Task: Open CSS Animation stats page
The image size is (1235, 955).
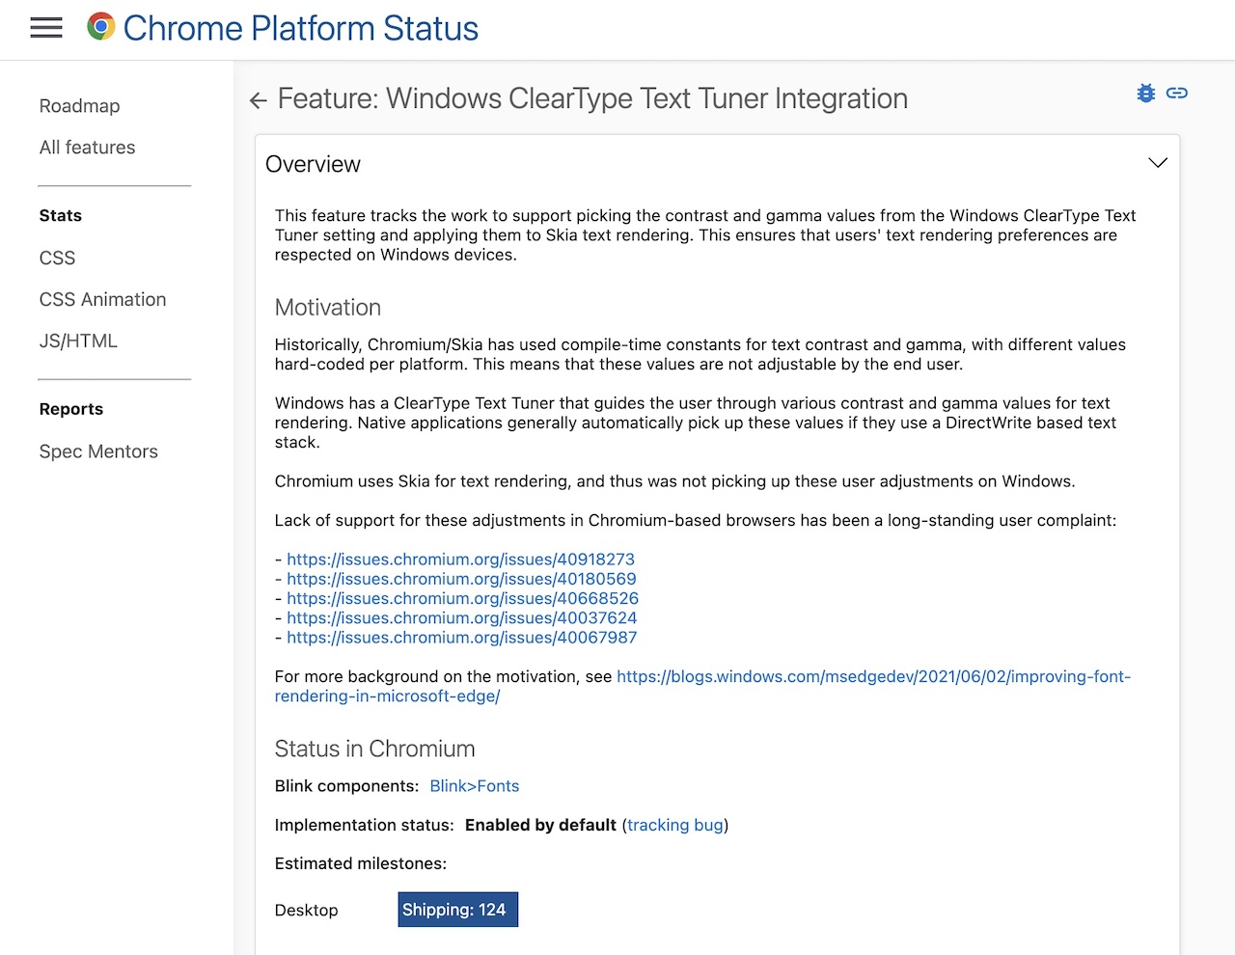Action: click(103, 300)
